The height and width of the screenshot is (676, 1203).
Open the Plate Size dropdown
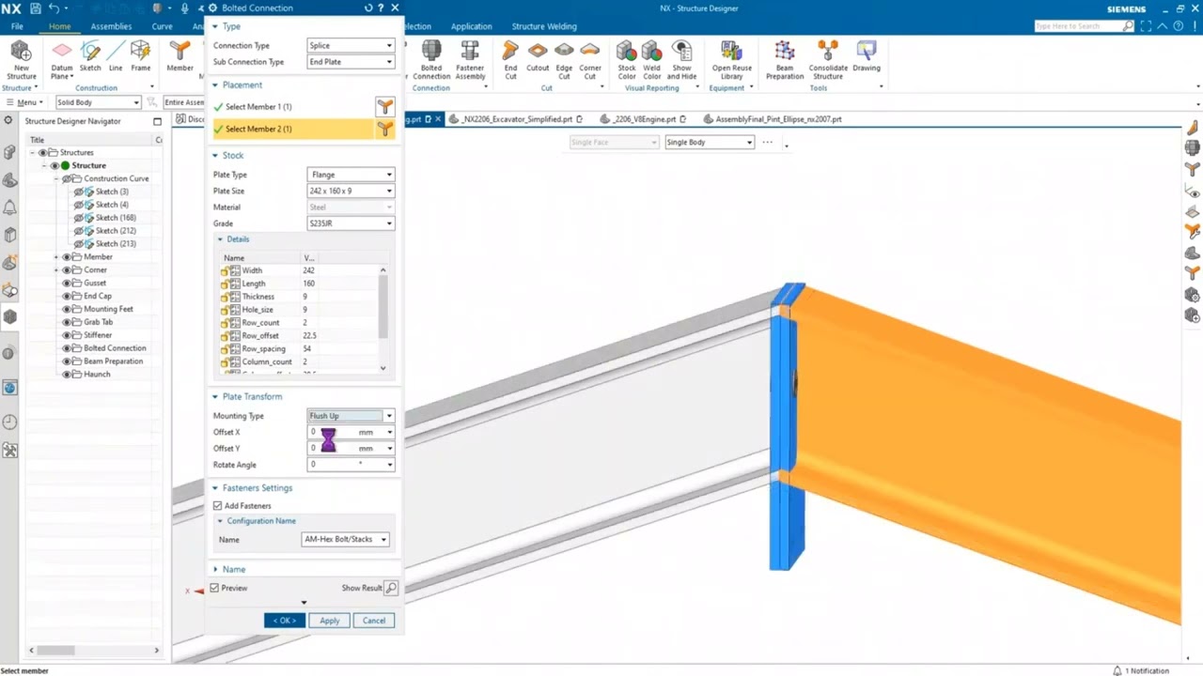(351, 191)
